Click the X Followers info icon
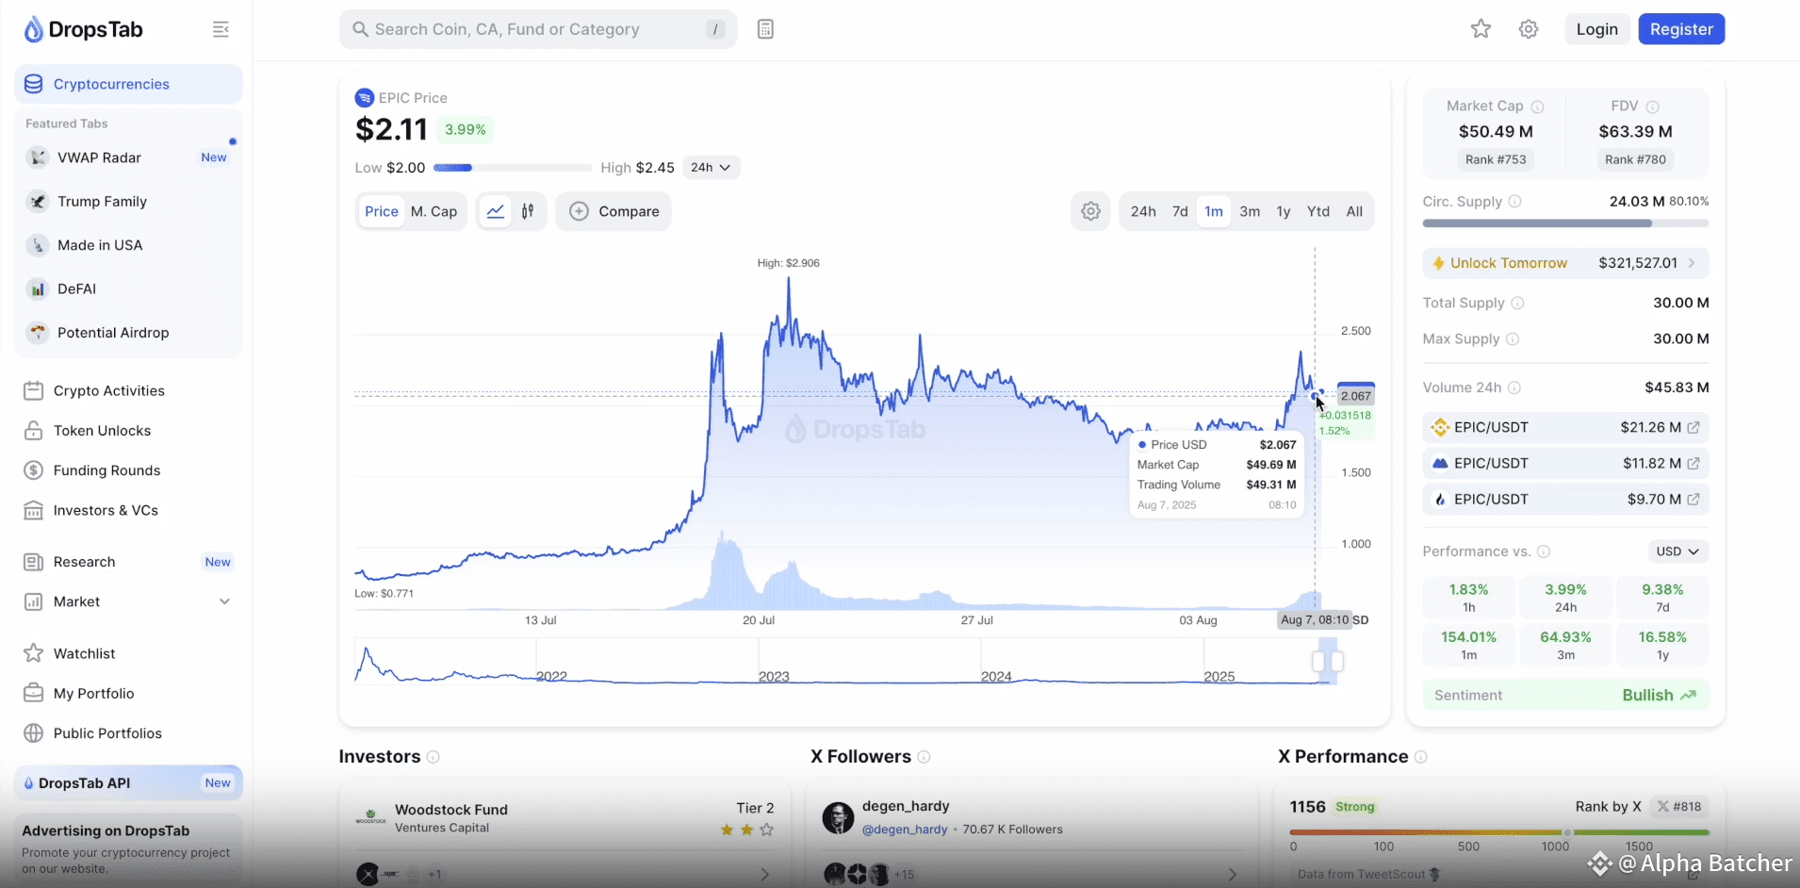This screenshot has height=888, width=1800. click(925, 757)
